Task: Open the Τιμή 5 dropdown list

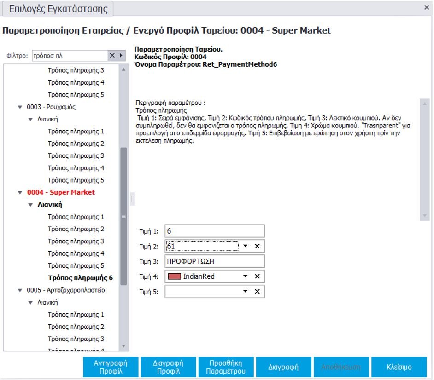Action: (x=246, y=292)
